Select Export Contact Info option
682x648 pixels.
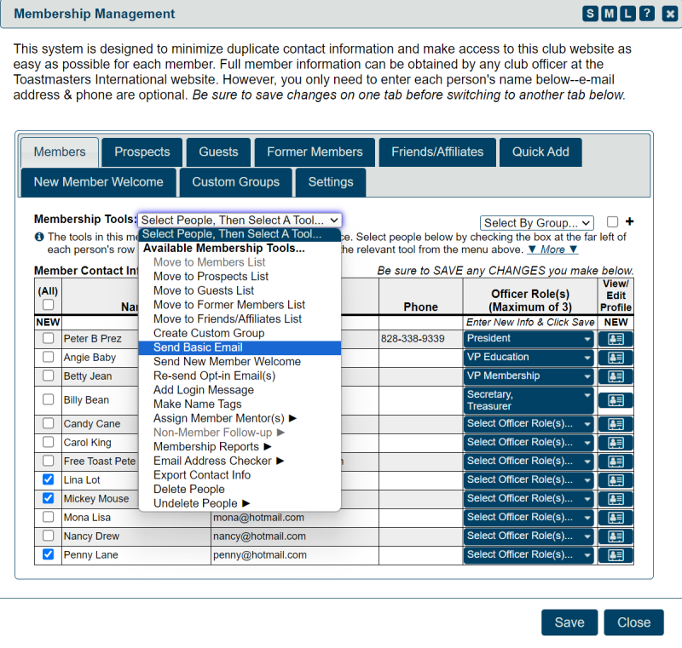(x=240, y=475)
